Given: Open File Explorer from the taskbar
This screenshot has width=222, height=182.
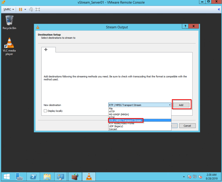Looking at the screenshot, I should (47, 176).
